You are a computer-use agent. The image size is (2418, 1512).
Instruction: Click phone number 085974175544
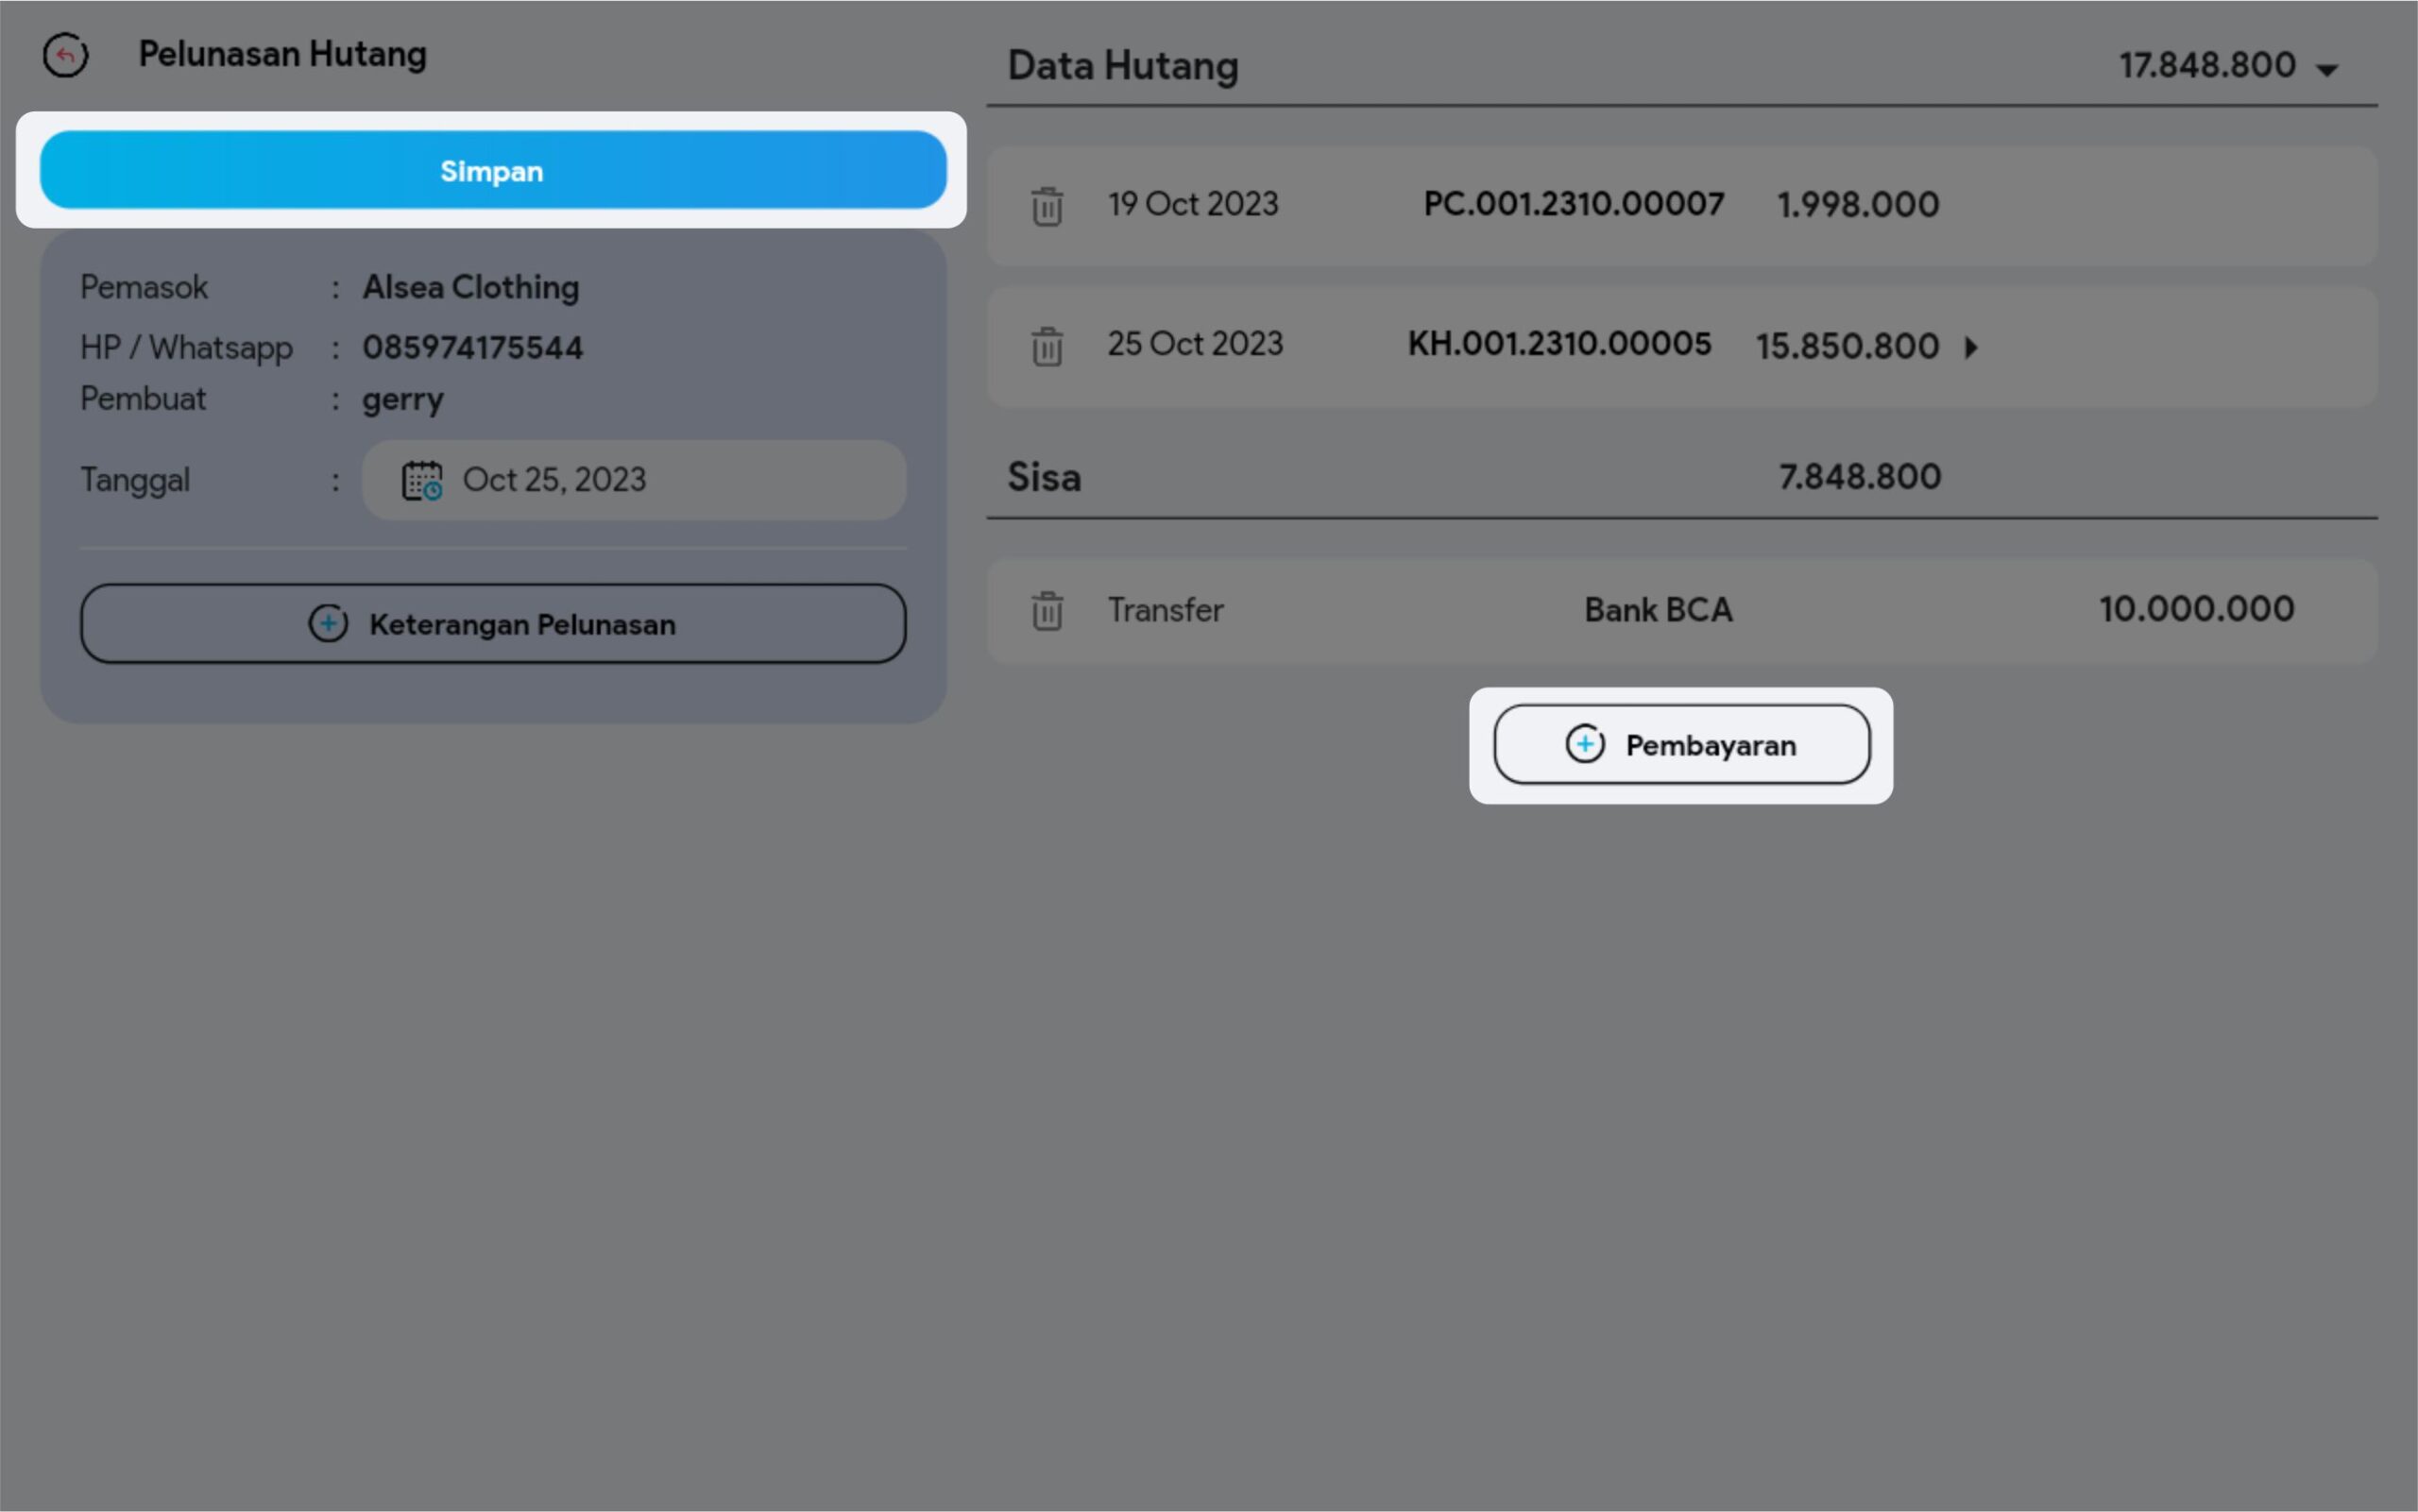(x=472, y=347)
